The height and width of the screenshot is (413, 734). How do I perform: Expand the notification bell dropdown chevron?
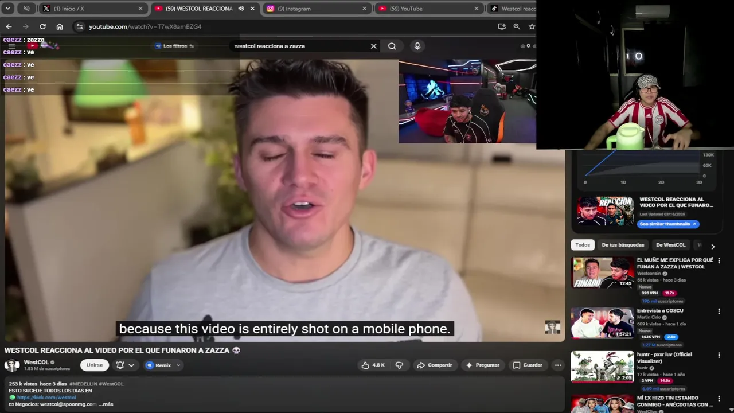pos(131,365)
